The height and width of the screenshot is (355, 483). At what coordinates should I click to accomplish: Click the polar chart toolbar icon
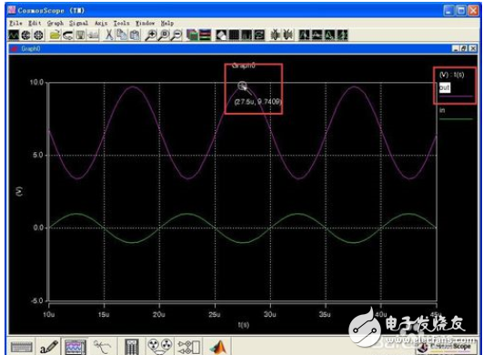tap(25, 35)
